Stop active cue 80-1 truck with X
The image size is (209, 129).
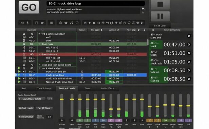point(189,44)
